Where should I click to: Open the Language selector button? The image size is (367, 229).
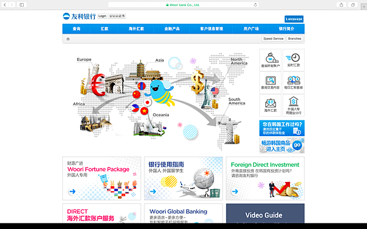pos(294,19)
